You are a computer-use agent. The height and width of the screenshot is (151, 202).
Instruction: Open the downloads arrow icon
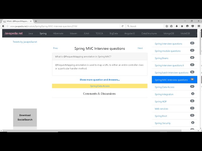pos(177,26)
